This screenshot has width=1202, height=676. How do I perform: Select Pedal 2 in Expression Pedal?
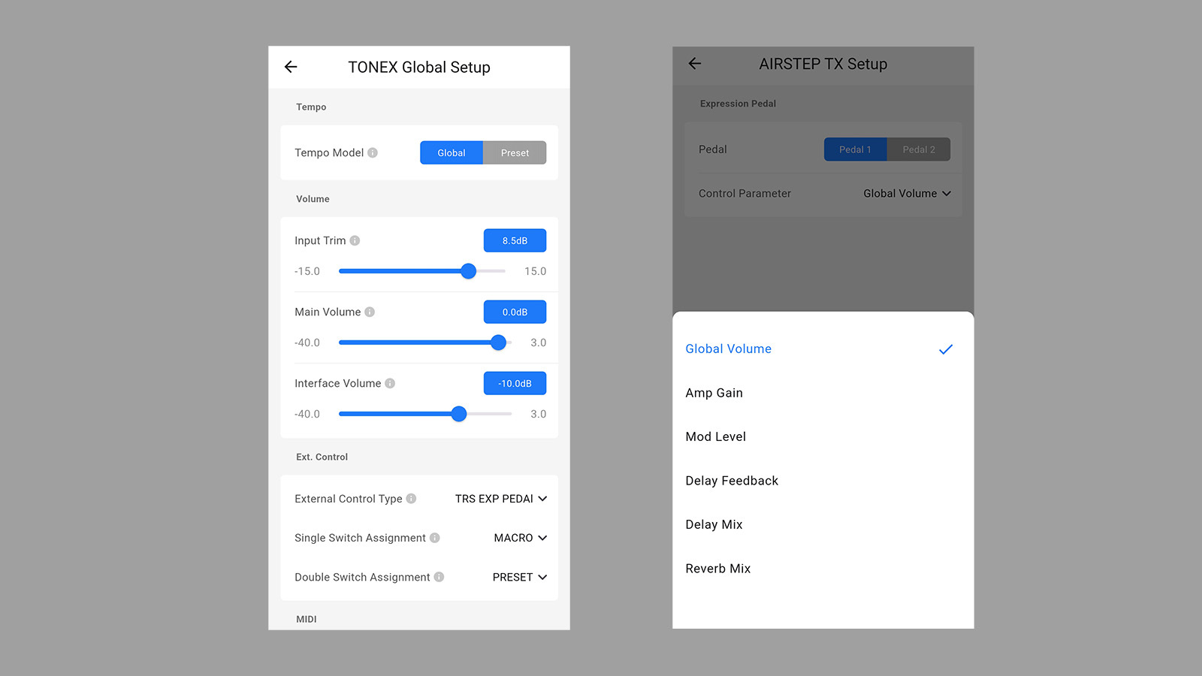click(919, 149)
